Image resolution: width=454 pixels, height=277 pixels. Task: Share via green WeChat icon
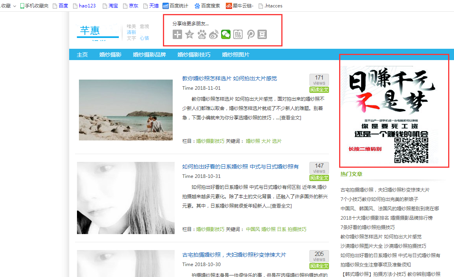[x=226, y=34]
